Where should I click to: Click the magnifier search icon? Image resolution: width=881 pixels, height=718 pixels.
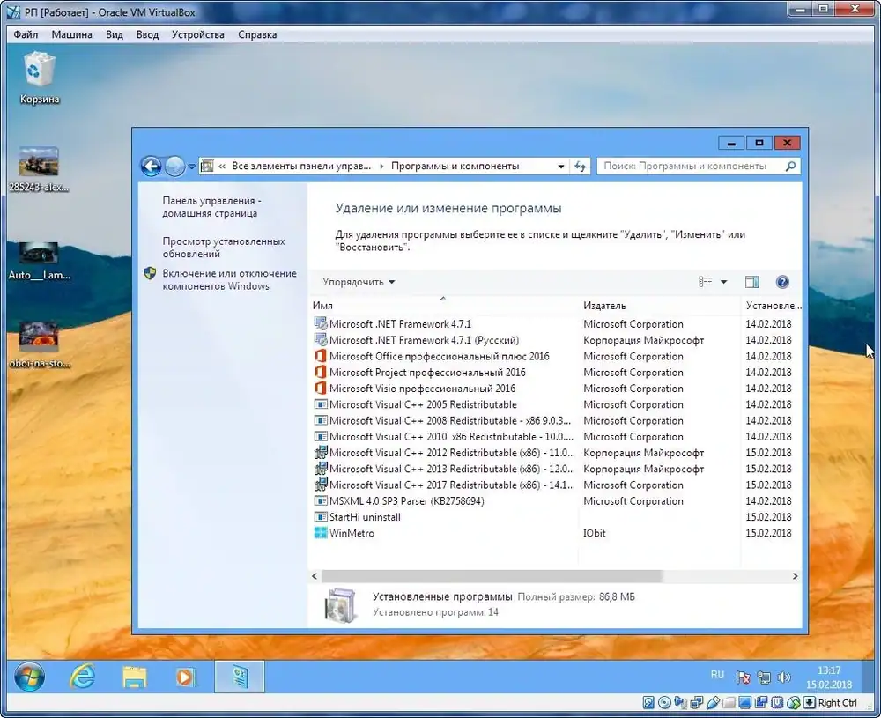point(790,167)
